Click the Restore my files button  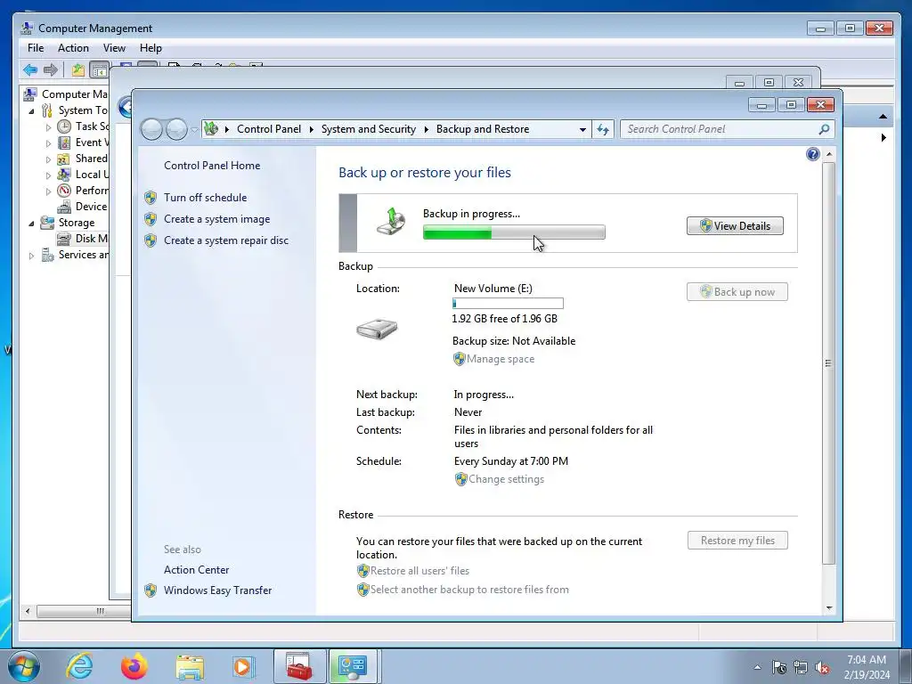coord(737,541)
